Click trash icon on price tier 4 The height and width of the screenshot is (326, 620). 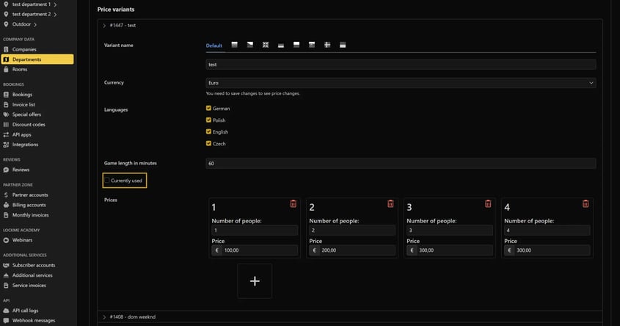(x=586, y=203)
